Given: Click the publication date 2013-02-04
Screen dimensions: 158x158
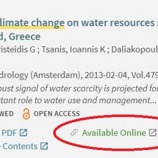Looking at the screenshot, I should [x=107, y=75].
